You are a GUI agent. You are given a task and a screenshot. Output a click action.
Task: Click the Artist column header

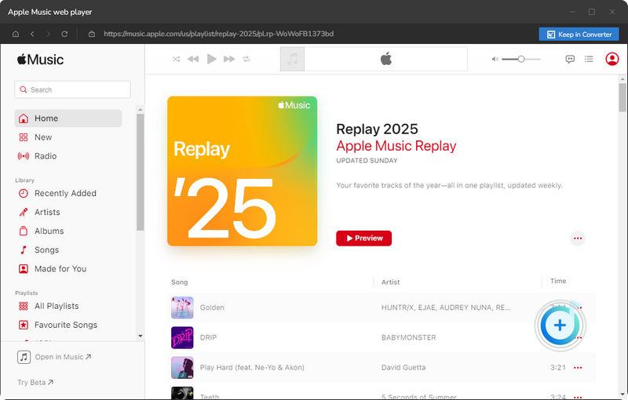[390, 282]
